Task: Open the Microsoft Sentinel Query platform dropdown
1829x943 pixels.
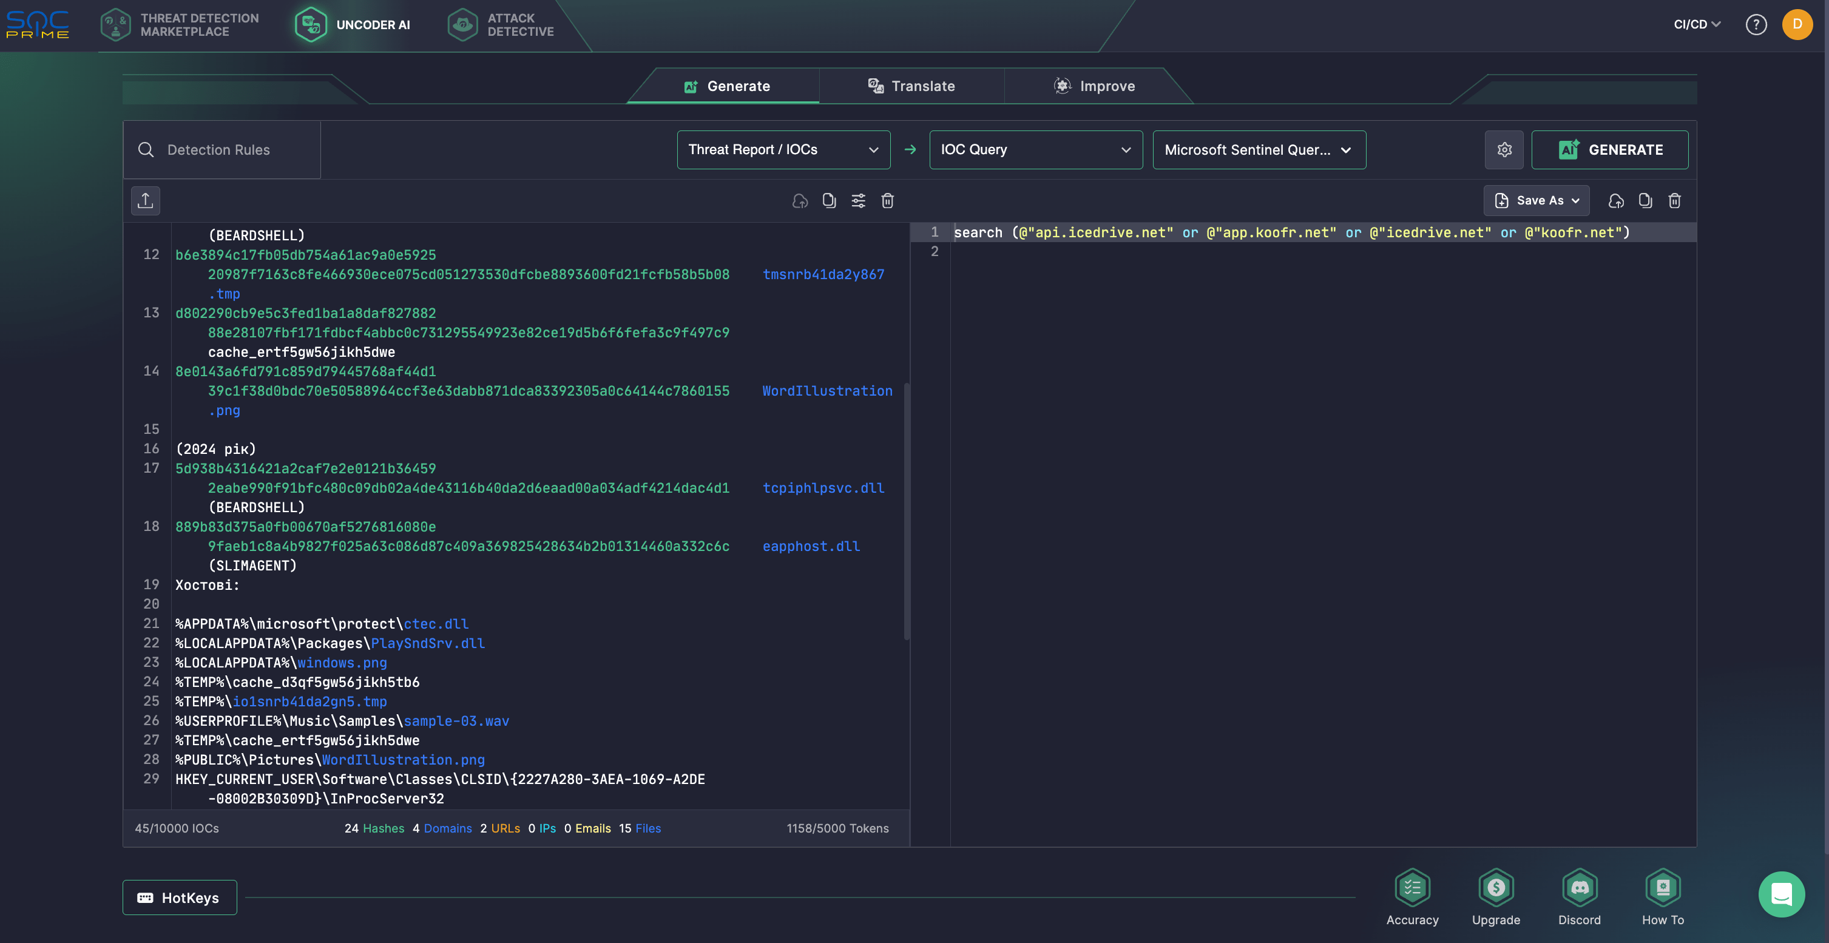Action: [1258, 150]
